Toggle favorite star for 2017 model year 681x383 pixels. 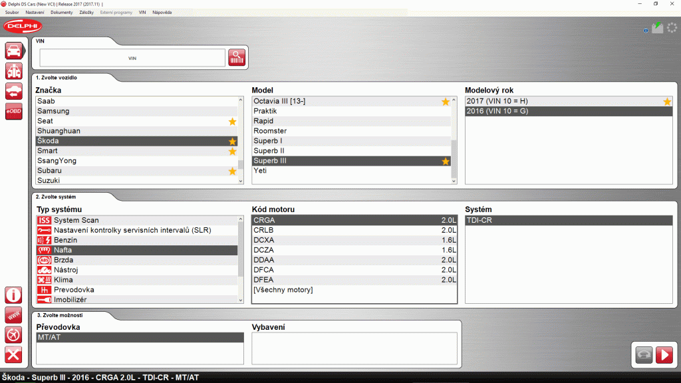(x=666, y=102)
